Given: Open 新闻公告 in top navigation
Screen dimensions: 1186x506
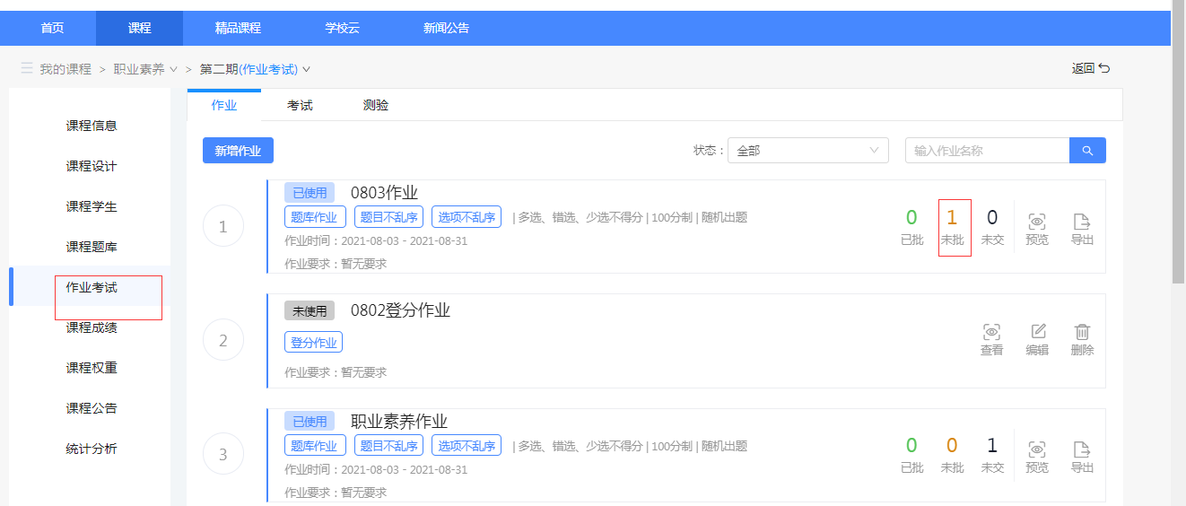Looking at the screenshot, I should [x=446, y=28].
